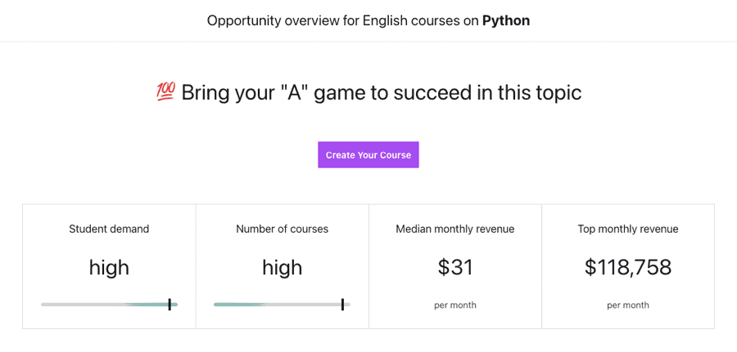
Task: Click the 'Bring your "A" game' heading
Action: click(381, 92)
